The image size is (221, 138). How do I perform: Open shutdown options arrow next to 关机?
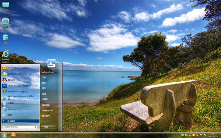tap(53, 127)
